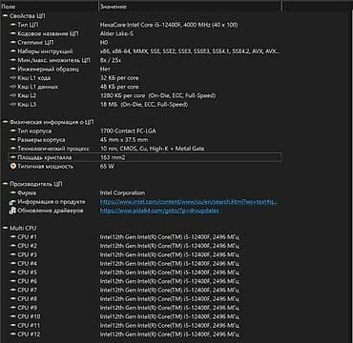Select the Технологический процесс row icon
353x343 pixels.
point(13,149)
